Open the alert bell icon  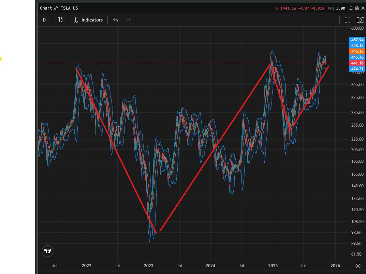(x=351, y=8)
